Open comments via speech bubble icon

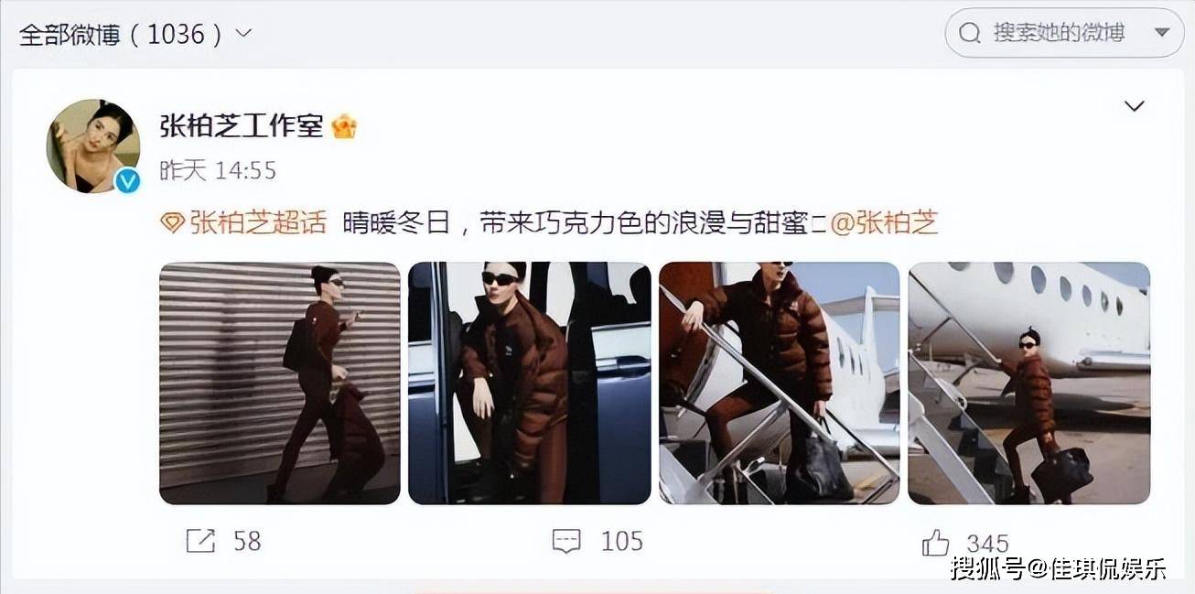(566, 541)
